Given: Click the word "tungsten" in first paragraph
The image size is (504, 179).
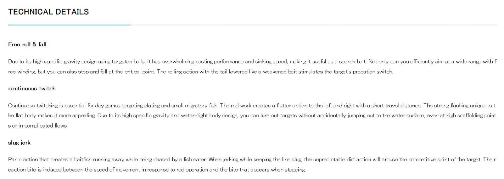Looking at the screenshot, I should click(122, 62).
